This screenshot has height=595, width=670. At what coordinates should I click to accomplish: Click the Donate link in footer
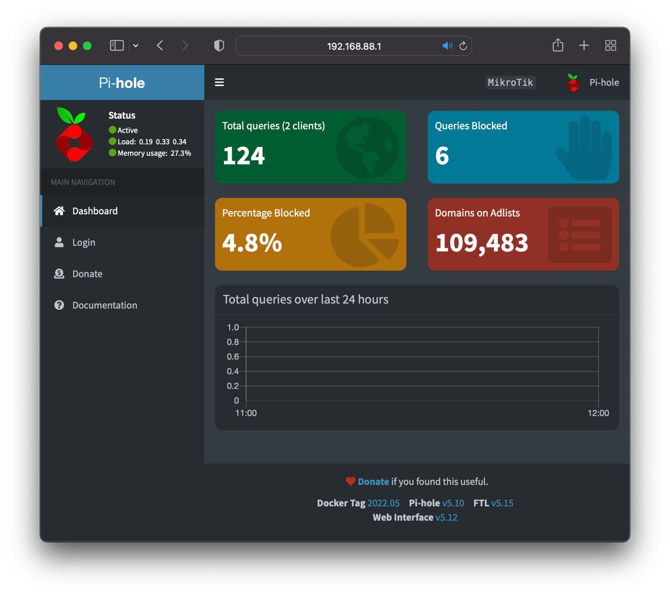[x=373, y=481]
